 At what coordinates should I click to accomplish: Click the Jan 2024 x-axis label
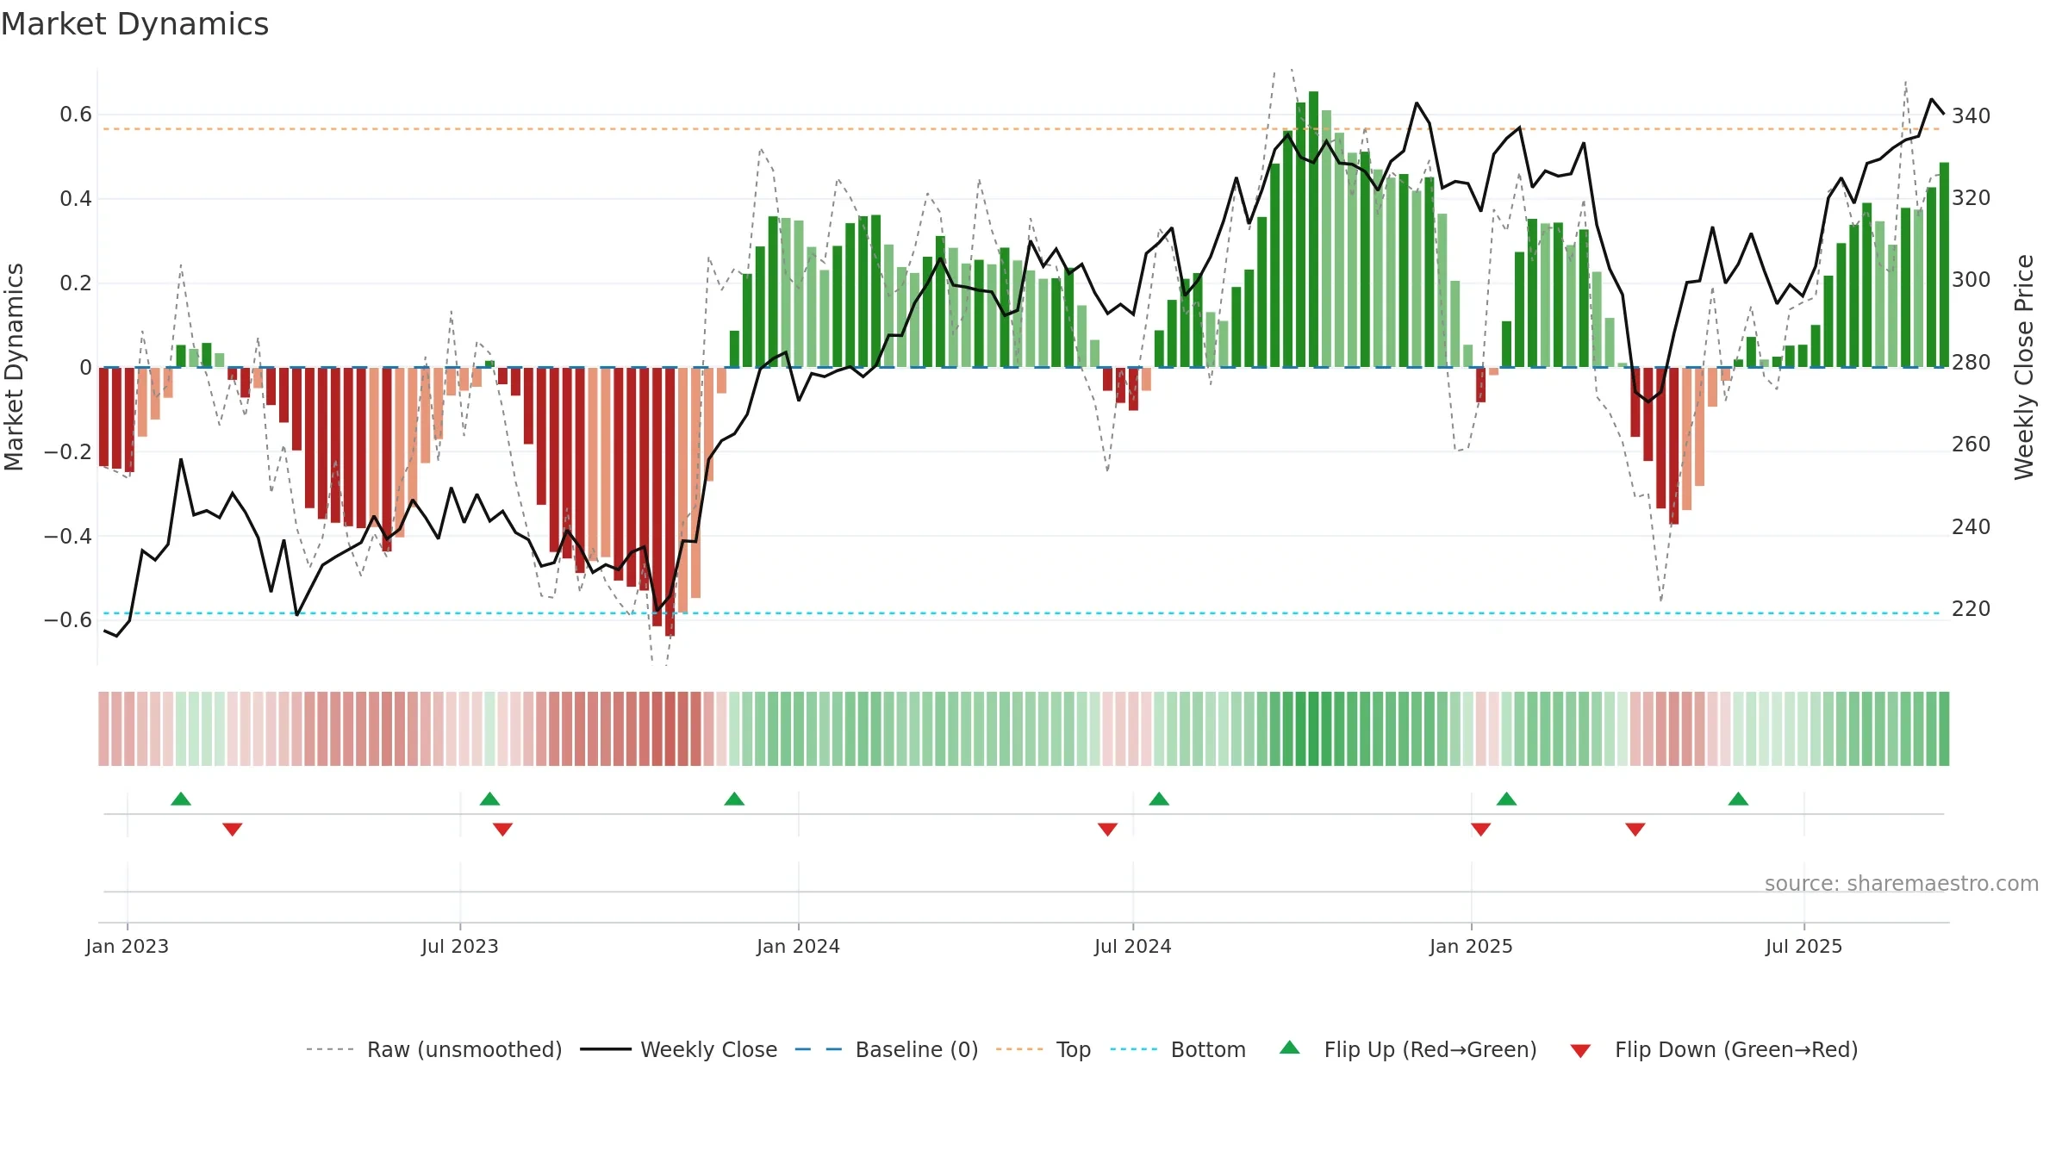(798, 946)
